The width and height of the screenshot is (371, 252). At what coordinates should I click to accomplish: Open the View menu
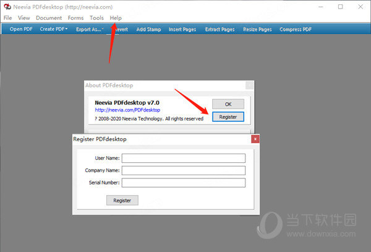[x=24, y=18]
